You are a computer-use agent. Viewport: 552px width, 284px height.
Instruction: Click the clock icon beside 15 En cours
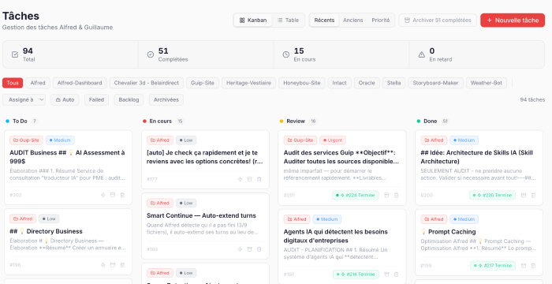pos(285,54)
